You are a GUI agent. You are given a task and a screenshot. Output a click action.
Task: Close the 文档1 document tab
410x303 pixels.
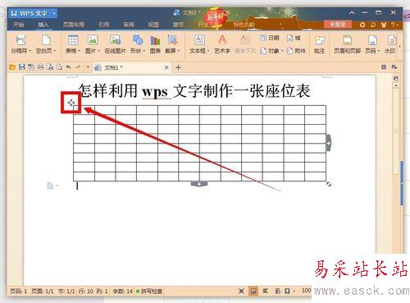(166, 67)
